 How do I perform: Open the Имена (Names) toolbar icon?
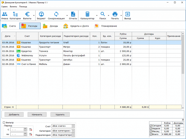5,14
